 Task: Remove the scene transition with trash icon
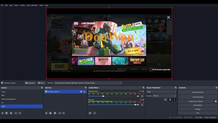[x=170, y=99]
